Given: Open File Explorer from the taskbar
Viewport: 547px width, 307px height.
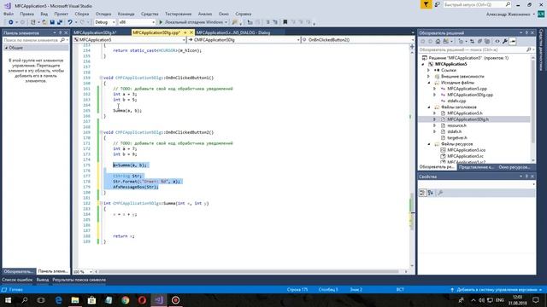Looking at the screenshot, I should pos(75,300).
